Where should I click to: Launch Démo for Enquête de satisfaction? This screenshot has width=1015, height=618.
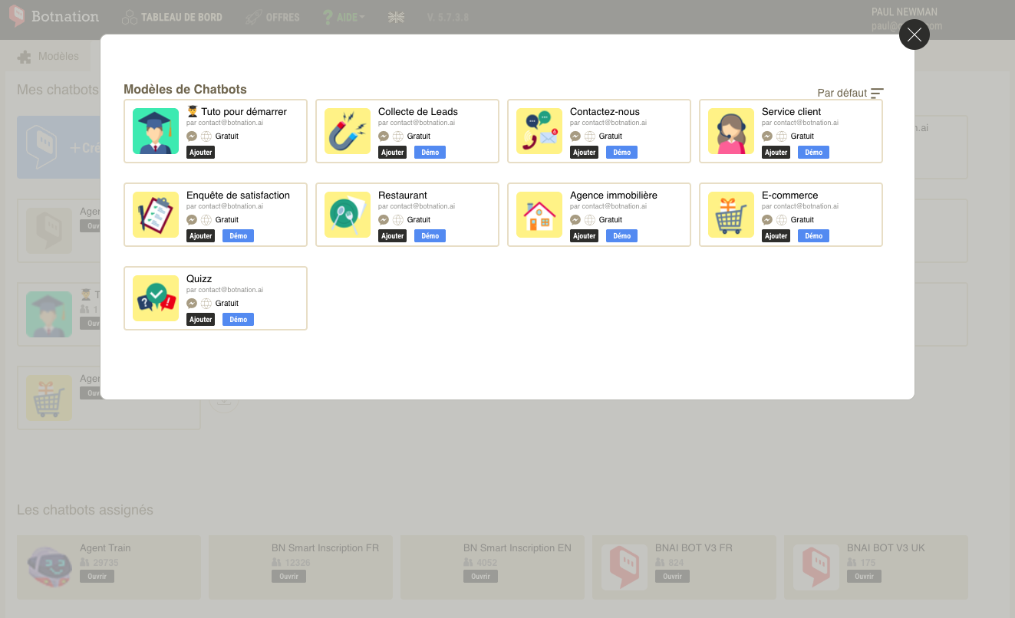click(238, 236)
